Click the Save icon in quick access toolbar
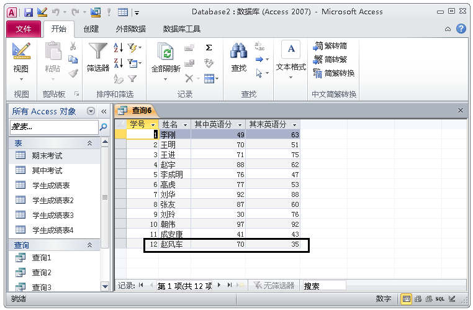473x310 pixels. 29,12
